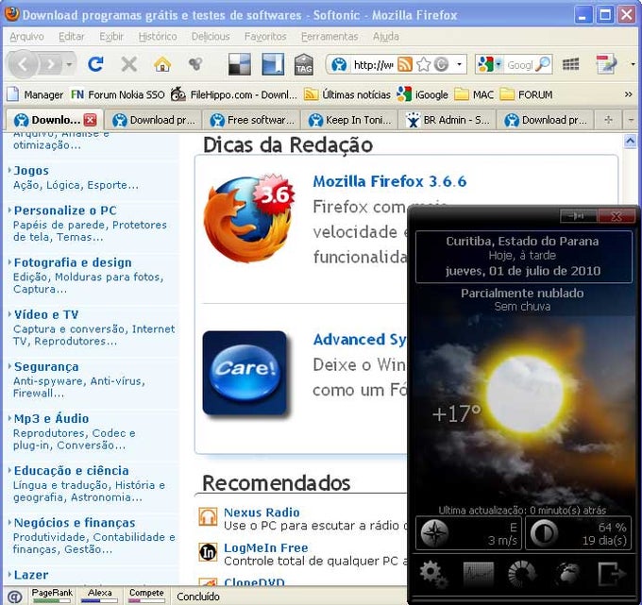The width and height of the screenshot is (642, 605).
Task: Open a new tab with the plus button
Action: tap(608, 120)
